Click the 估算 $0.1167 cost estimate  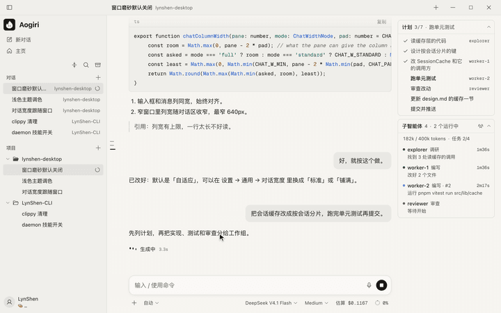351,303
